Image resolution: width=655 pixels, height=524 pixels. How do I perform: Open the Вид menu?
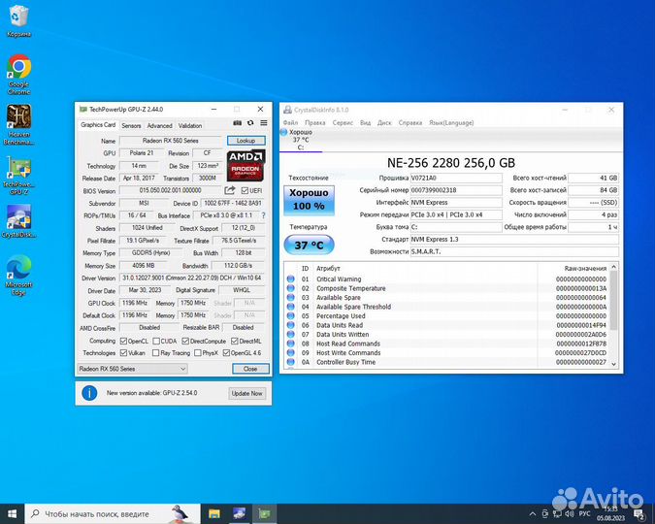365,122
